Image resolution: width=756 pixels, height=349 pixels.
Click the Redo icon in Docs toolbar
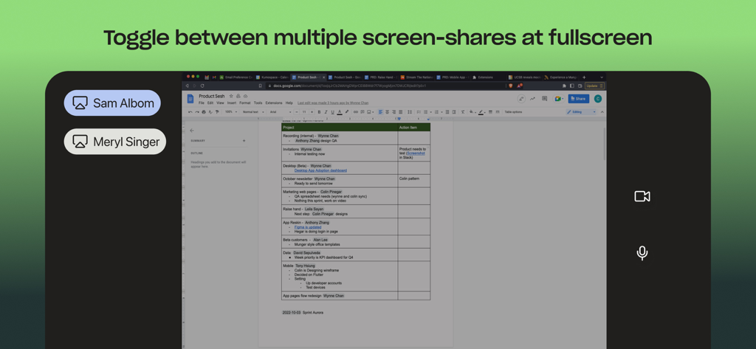coord(196,112)
